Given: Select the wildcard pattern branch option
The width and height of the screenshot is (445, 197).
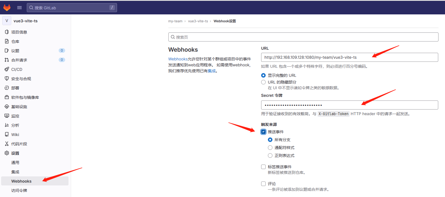Looking at the screenshot, I should tap(270, 148).
